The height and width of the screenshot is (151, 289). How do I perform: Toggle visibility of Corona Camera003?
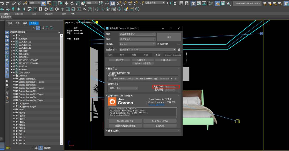14,91
